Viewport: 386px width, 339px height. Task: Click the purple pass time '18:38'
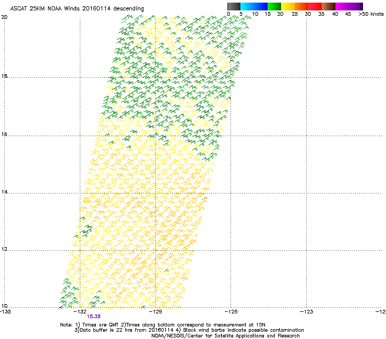[93, 317]
